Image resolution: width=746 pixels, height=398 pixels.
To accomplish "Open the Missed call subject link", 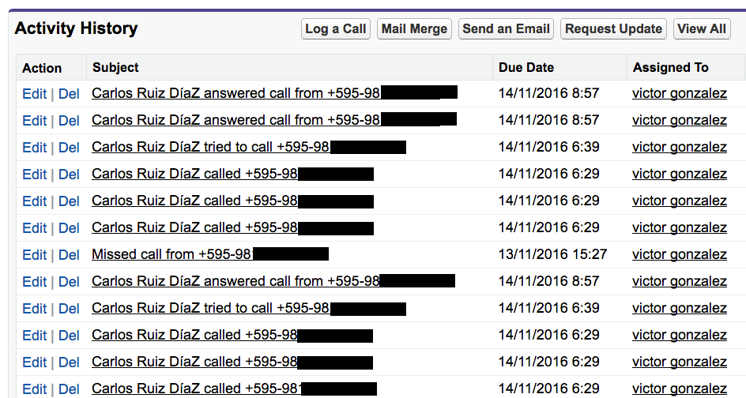I will [171, 254].
